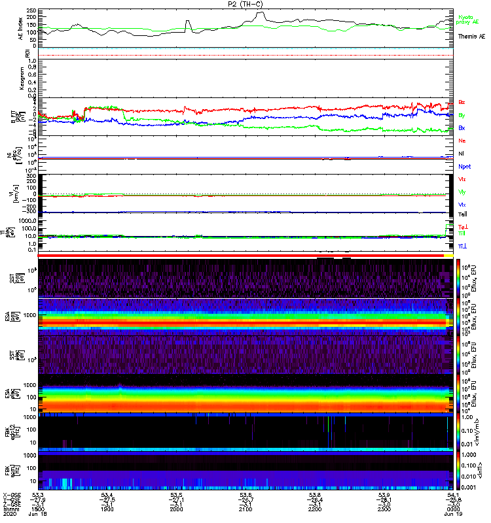Click the FBK edc12 mV/m color bar
The height and width of the screenshot is (523, 491).
pyautogui.click(x=458, y=432)
